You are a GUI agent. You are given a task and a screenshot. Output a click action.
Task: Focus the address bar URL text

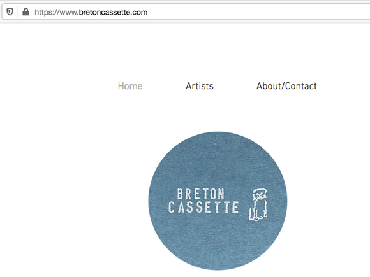(x=91, y=12)
